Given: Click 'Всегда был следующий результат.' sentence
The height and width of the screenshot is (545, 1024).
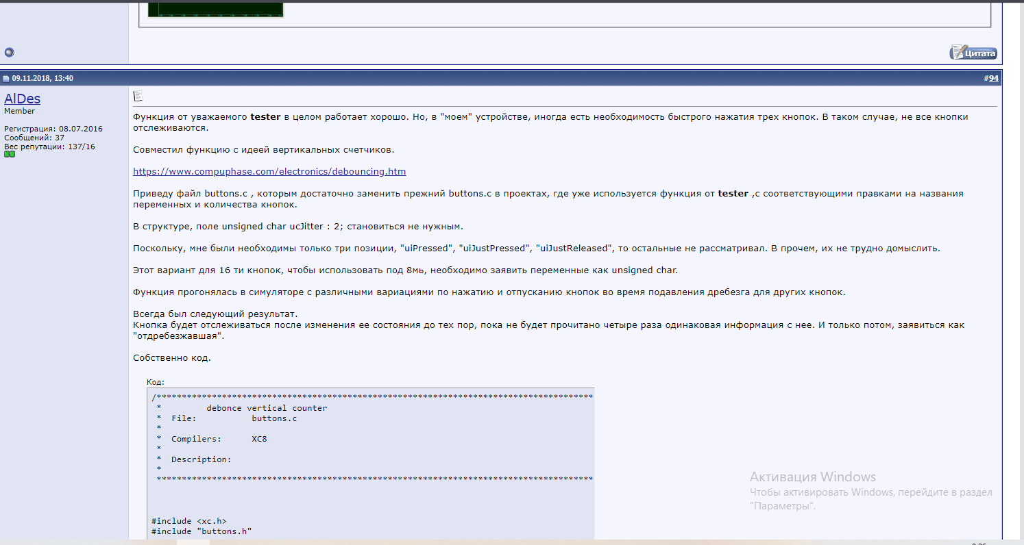Looking at the screenshot, I should tap(215, 314).
